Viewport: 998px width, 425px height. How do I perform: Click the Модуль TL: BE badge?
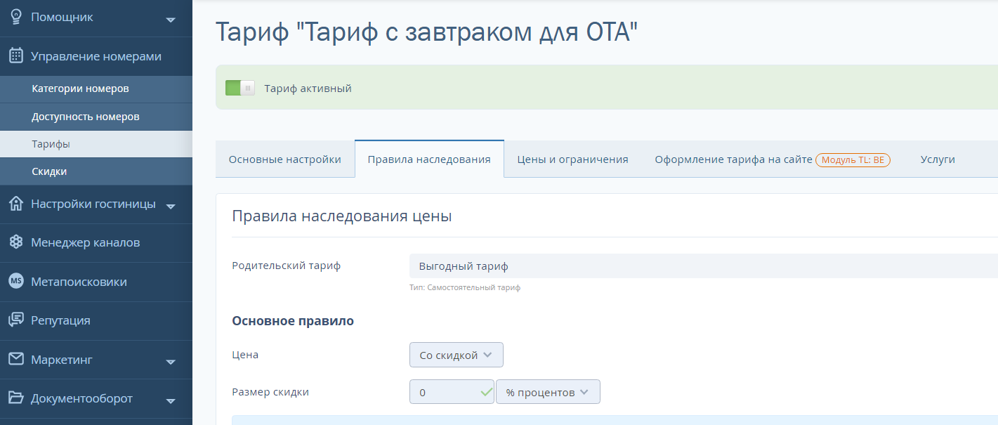pos(853,159)
